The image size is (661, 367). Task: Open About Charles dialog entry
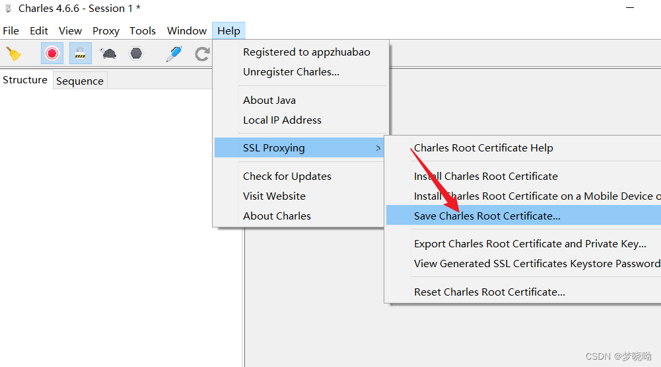click(x=299, y=216)
